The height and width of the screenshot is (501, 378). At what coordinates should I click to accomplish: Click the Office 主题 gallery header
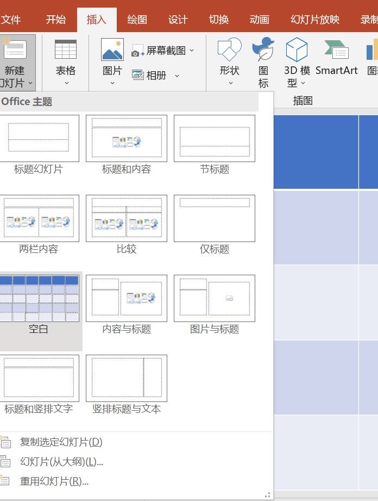pyautogui.click(x=129, y=102)
